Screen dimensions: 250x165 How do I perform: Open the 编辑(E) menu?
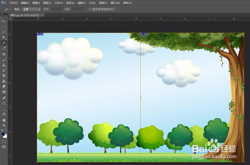pyautogui.click(x=25, y=3)
